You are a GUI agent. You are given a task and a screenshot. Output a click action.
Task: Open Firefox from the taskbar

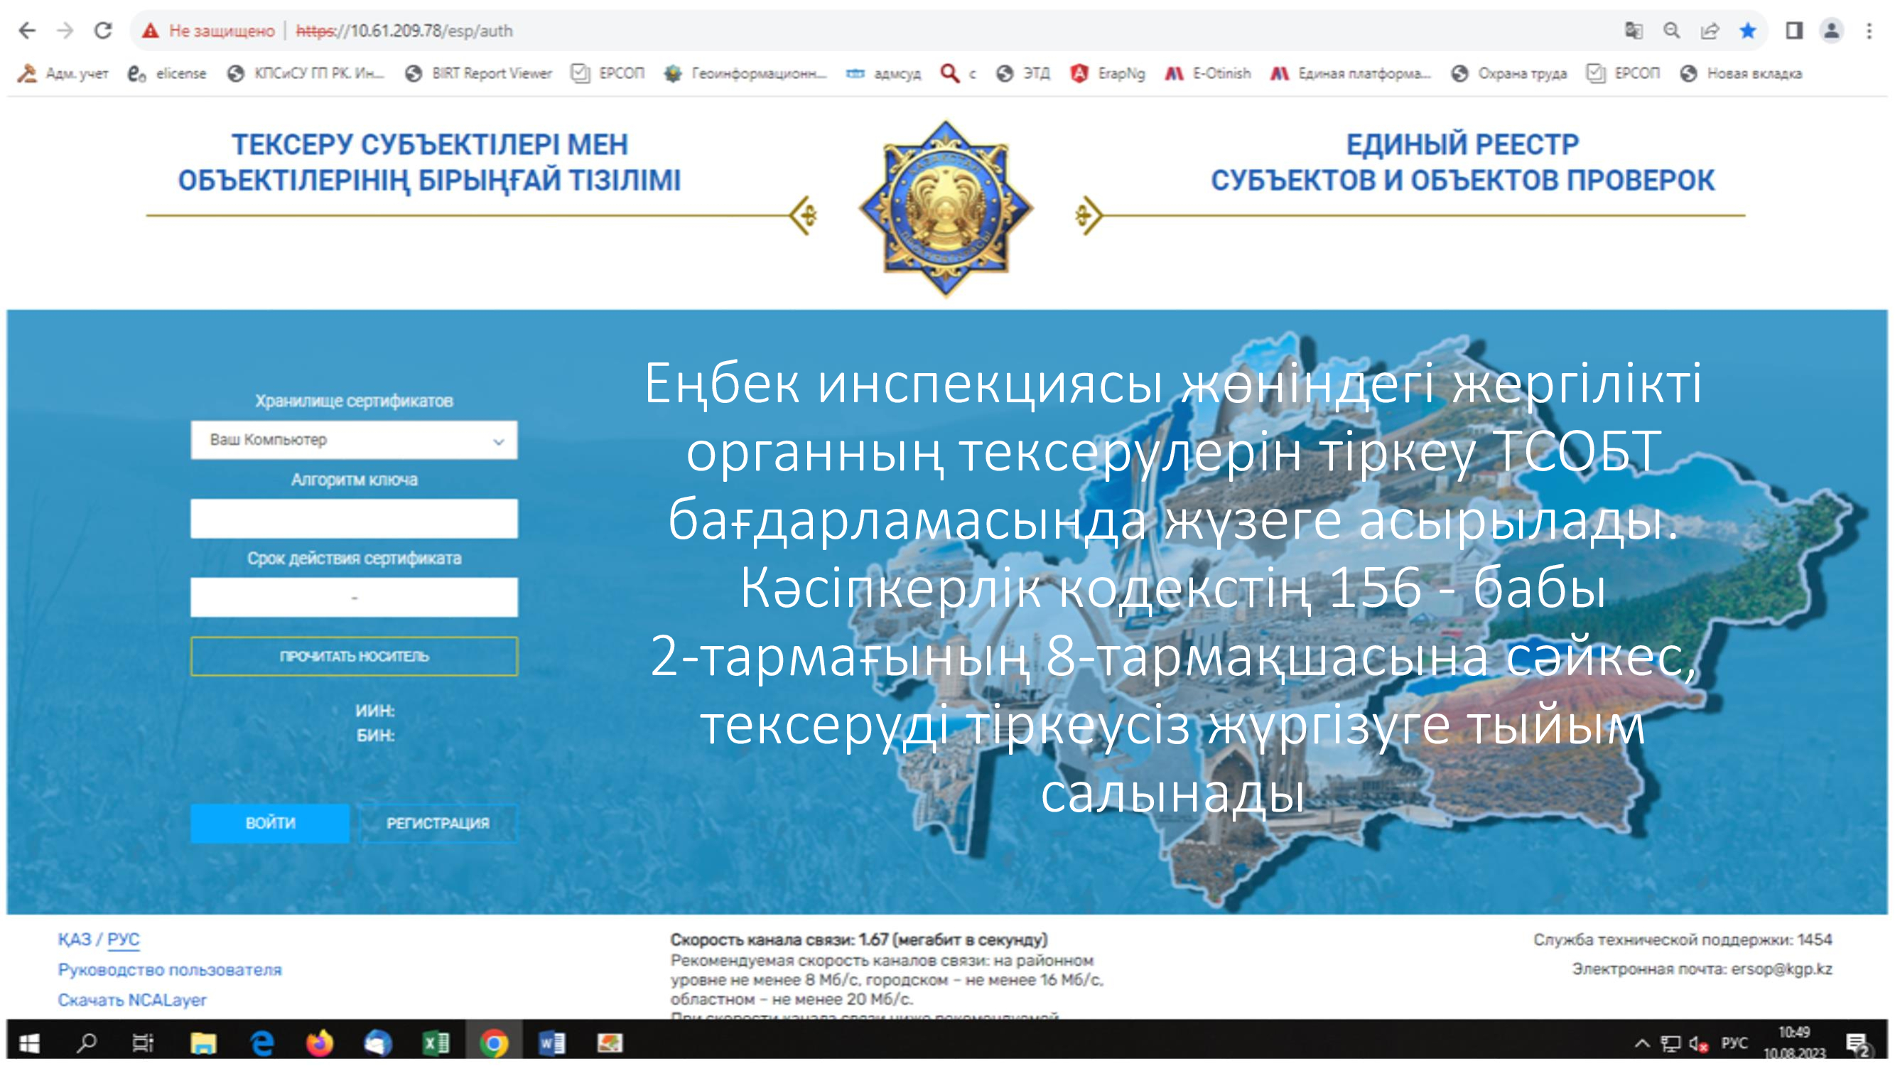(x=319, y=1043)
